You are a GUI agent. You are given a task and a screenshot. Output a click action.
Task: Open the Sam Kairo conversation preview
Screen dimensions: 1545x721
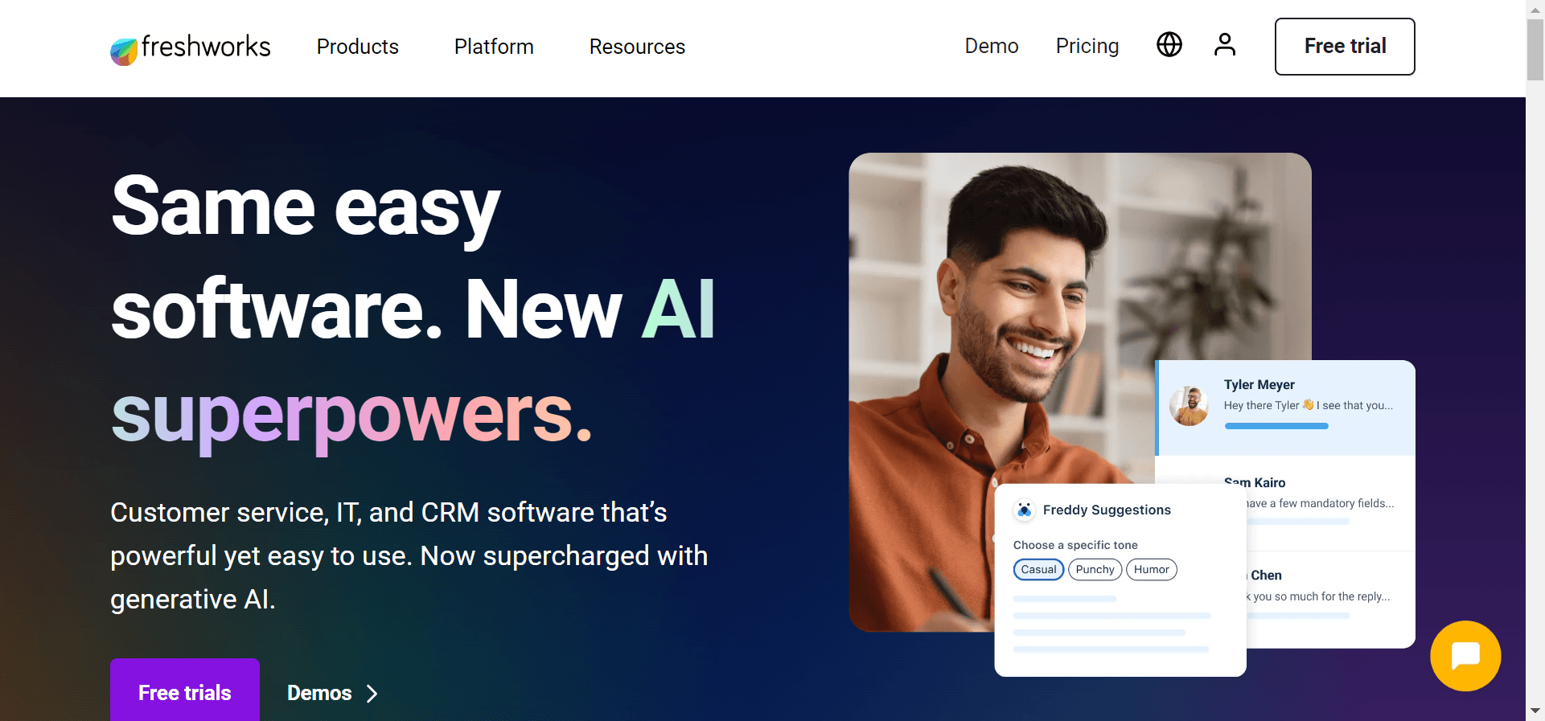click(x=1285, y=503)
